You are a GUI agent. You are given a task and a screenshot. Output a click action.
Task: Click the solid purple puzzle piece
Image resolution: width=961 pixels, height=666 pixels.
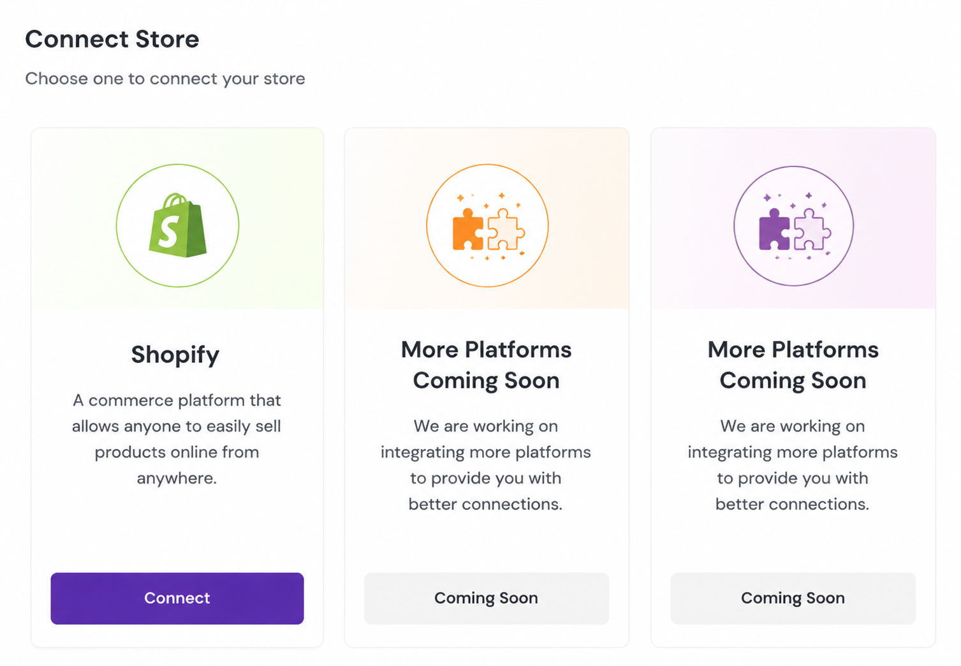tap(775, 229)
